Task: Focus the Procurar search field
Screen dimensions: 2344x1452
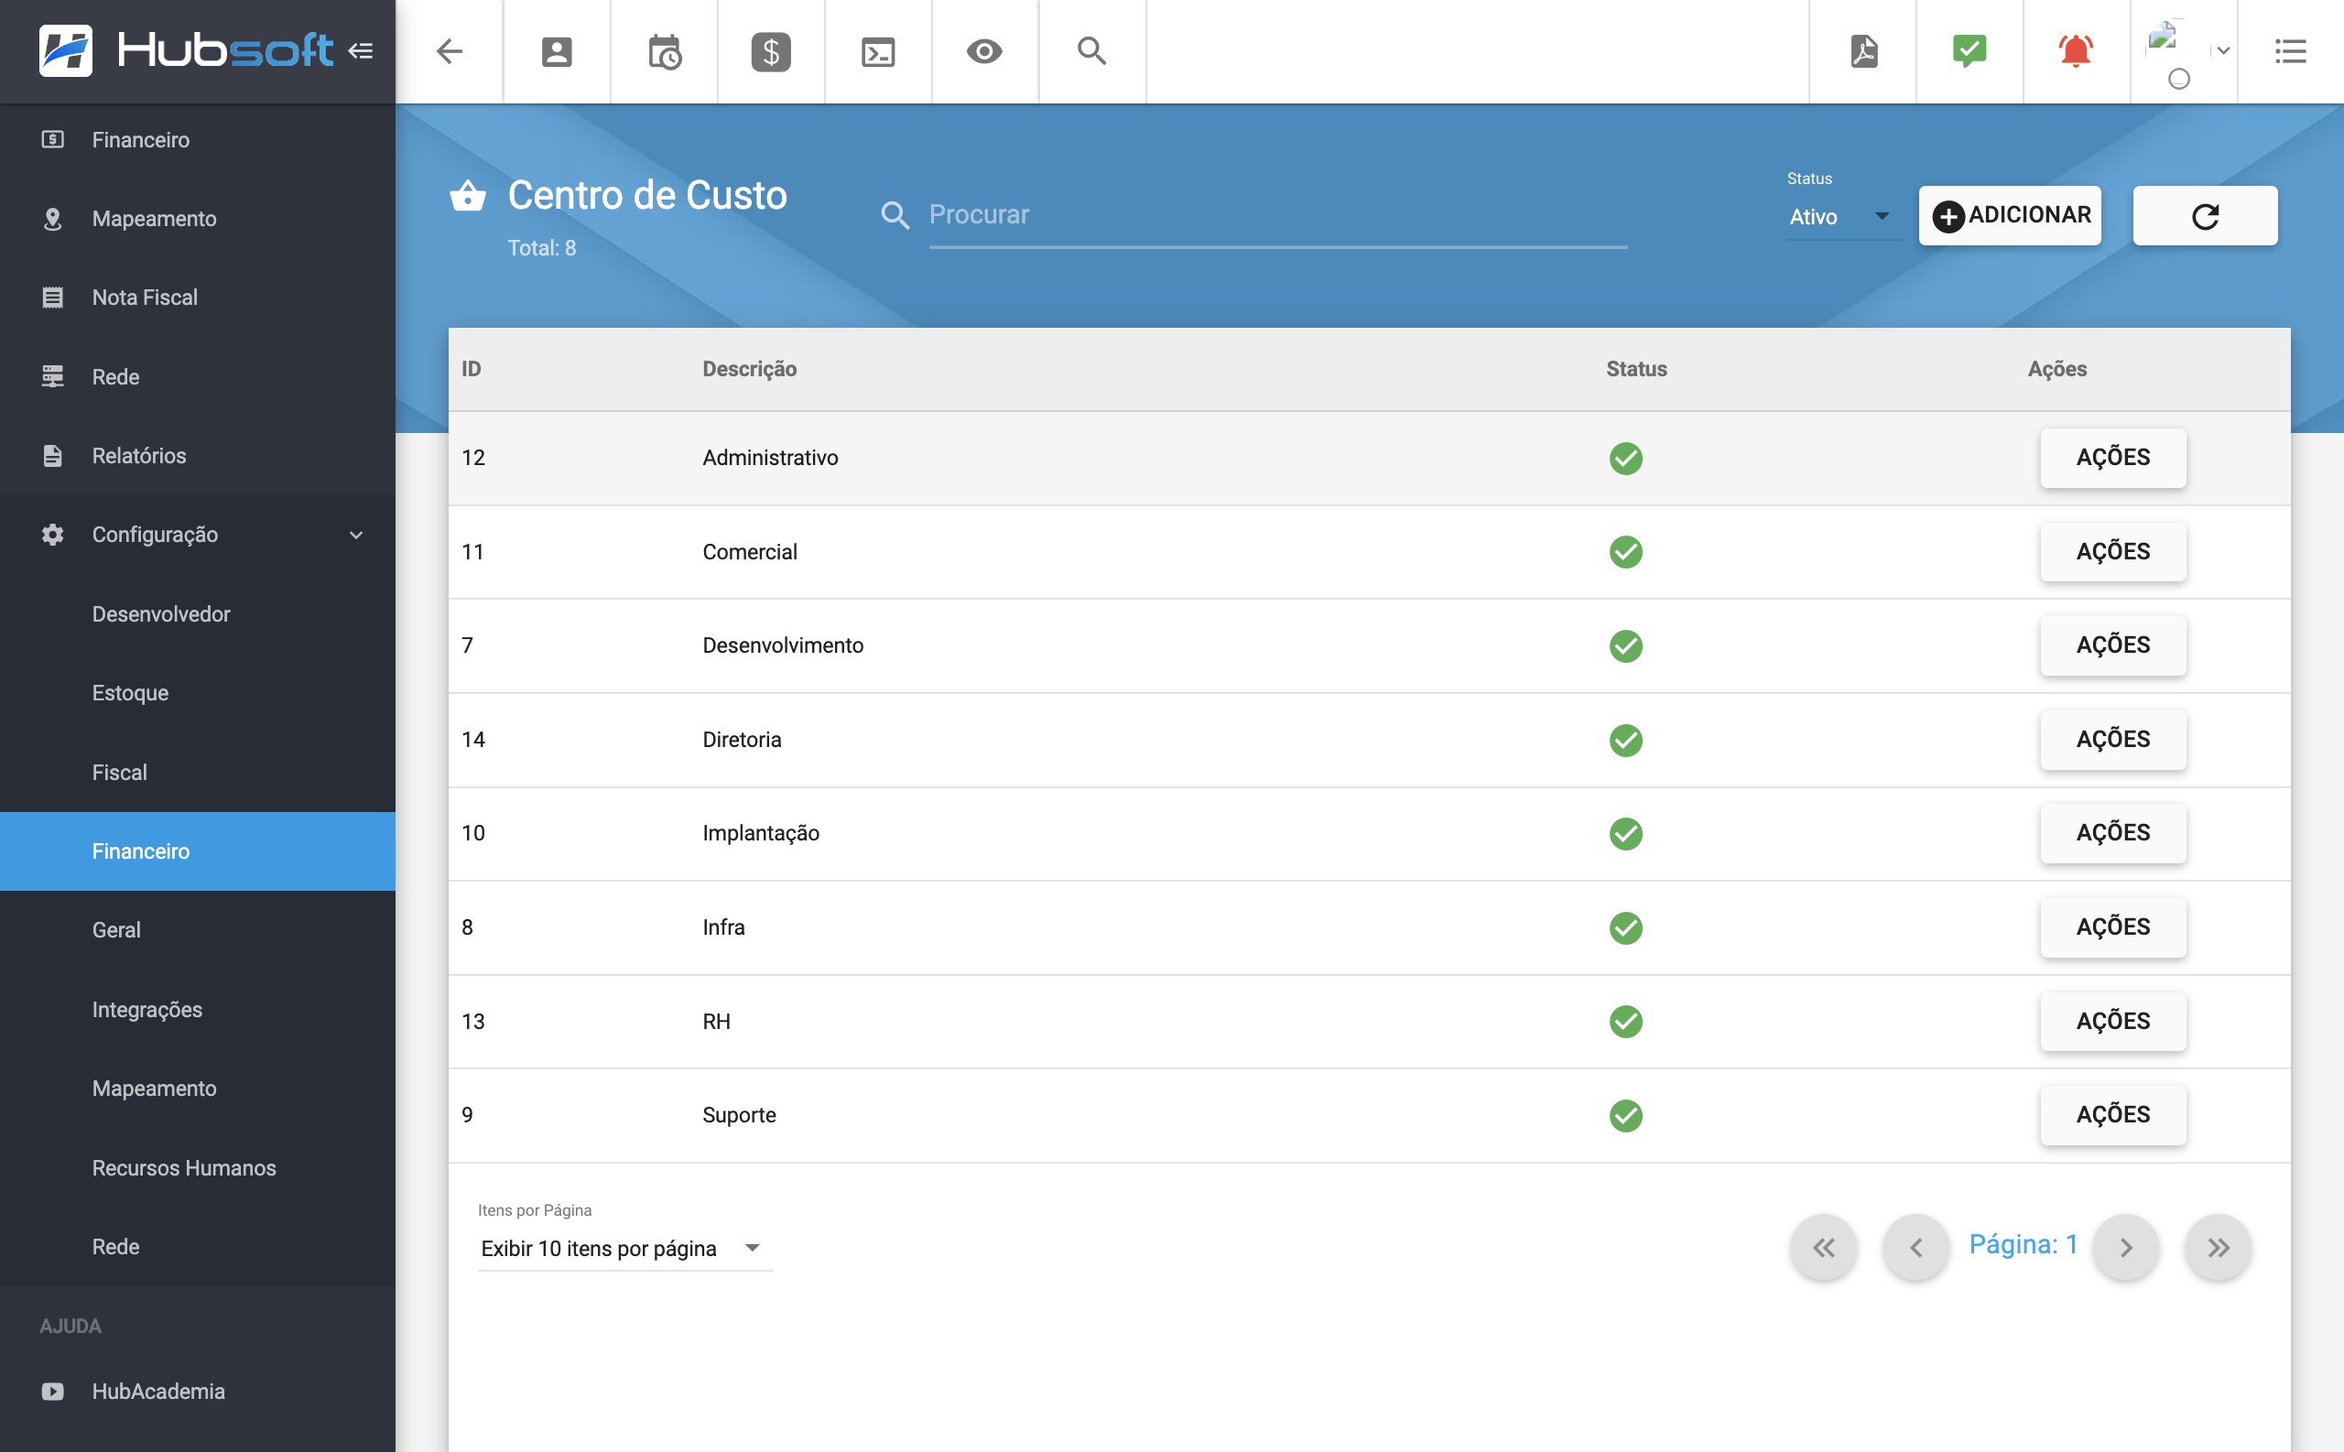Action: tap(1278, 215)
